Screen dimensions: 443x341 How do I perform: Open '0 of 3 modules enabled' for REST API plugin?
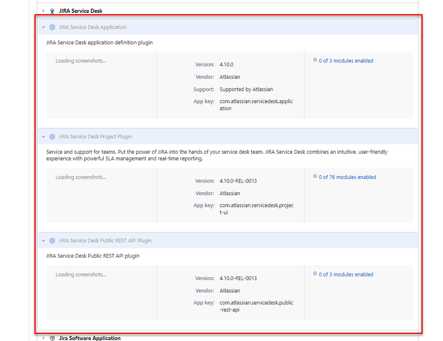[346, 275]
